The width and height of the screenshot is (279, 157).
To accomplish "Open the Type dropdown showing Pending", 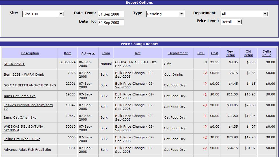I will (x=165, y=14).
